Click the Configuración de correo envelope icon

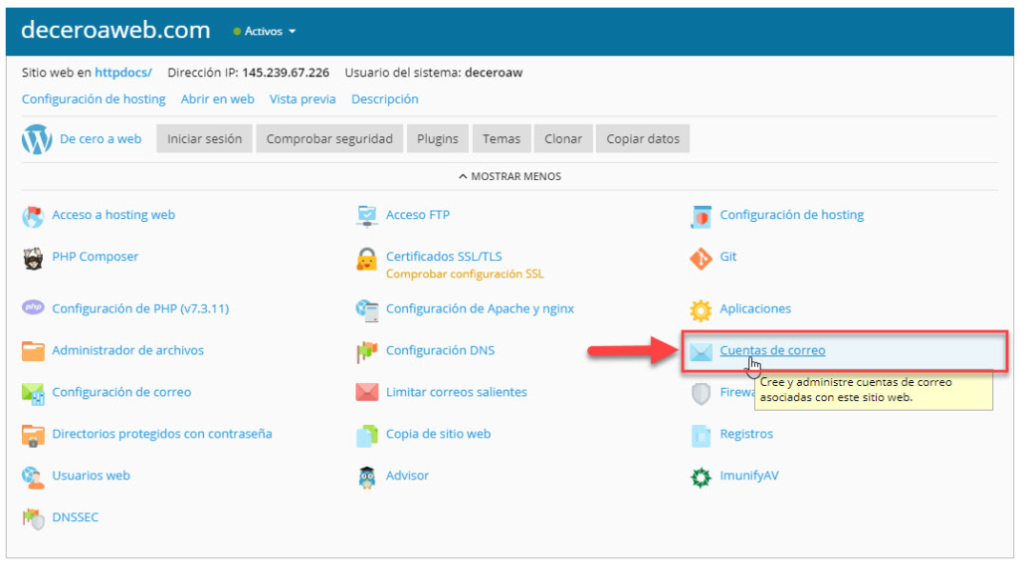tap(33, 393)
